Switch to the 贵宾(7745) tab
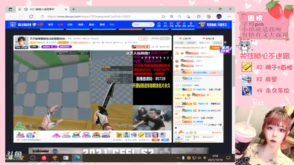Image resolution: width=294 pixels, height=165 pixels. pyautogui.click(x=204, y=43)
